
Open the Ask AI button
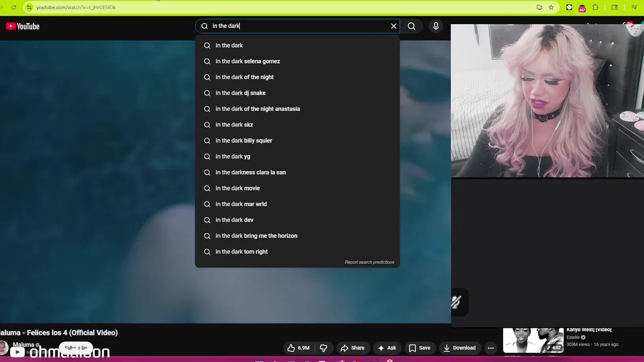pyautogui.click(x=387, y=348)
